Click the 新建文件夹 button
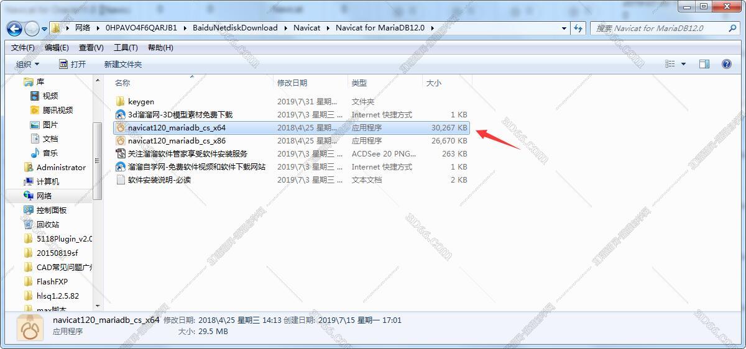 pos(123,64)
